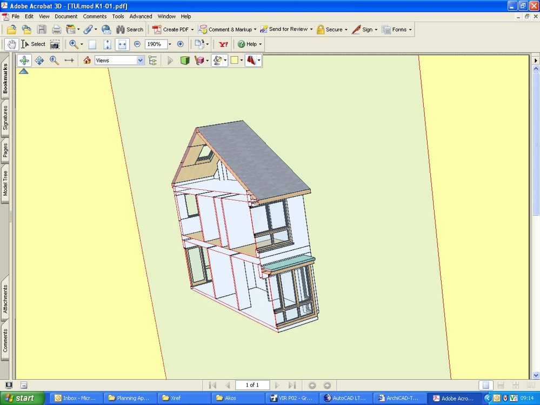
Task: Pick the 3D background color swatch
Action: pyautogui.click(x=234, y=61)
